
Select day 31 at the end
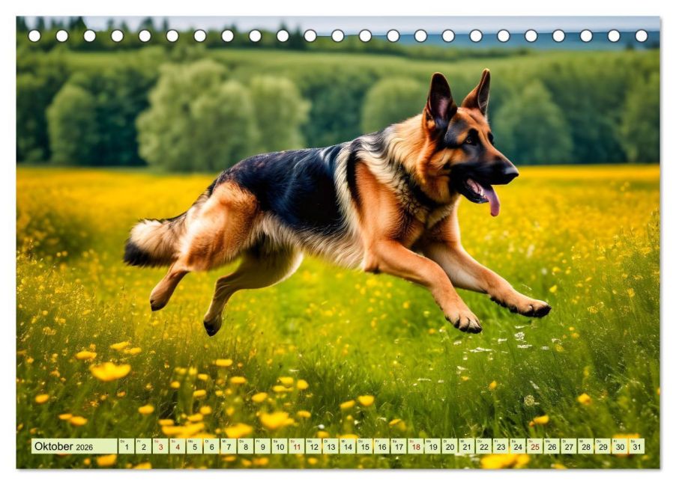click(x=637, y=446)
